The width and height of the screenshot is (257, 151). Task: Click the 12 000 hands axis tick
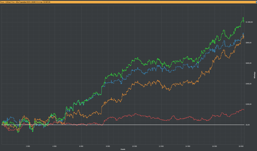(x=161, y=146)
